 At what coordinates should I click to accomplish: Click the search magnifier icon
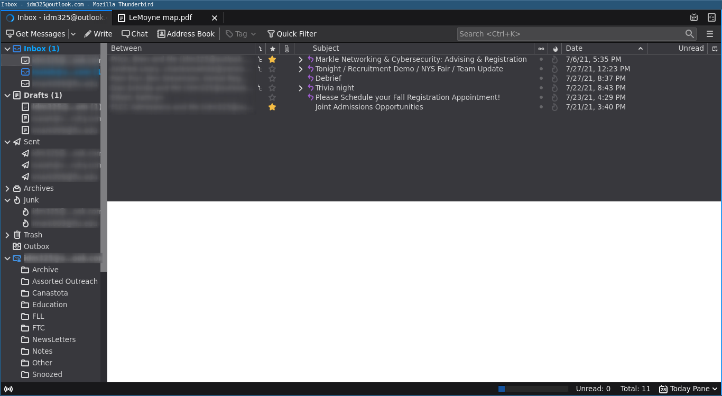coord(690,34)
